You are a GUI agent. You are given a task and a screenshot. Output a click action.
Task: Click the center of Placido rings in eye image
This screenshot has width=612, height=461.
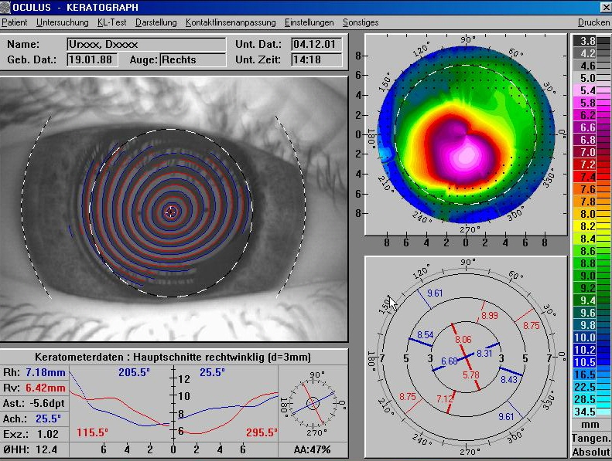171,212
